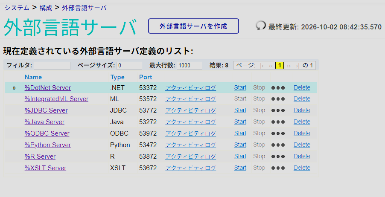Open the %Java Server definition
This screenshot has height=197, width=385.
click(44, 122)
